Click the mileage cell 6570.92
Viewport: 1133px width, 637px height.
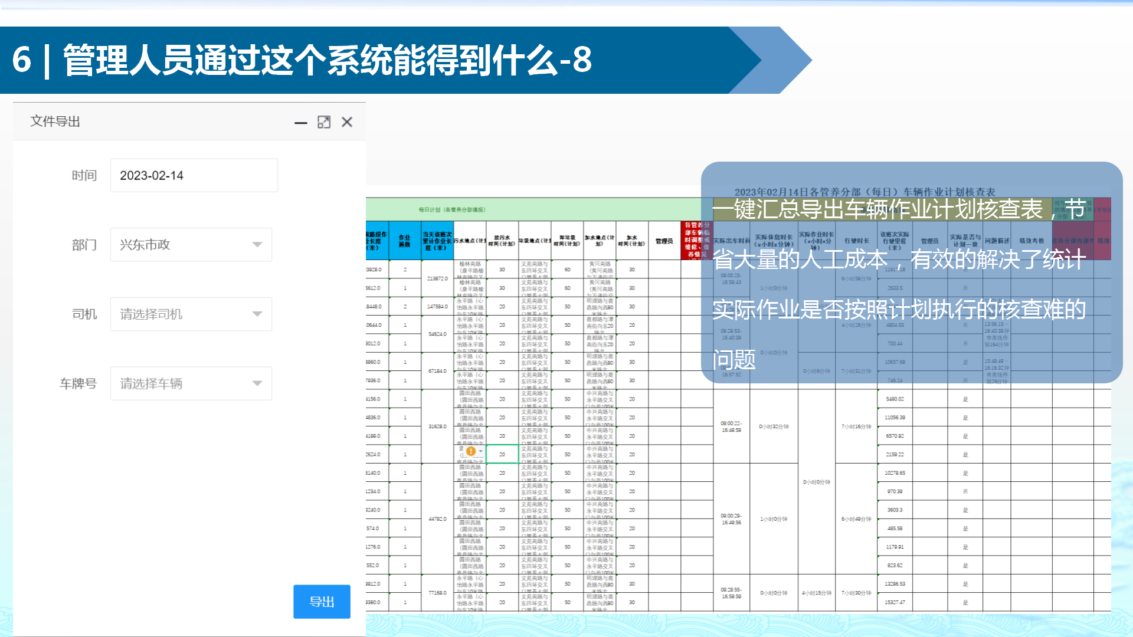tap(895, 436)
